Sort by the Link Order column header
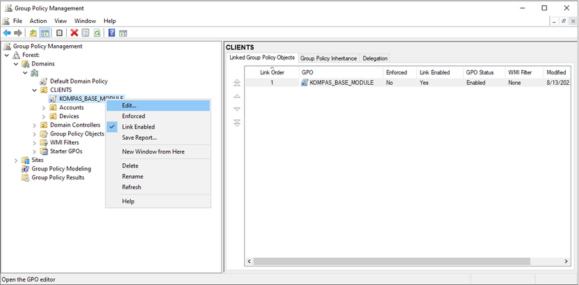579x285 pixels. 272,72
